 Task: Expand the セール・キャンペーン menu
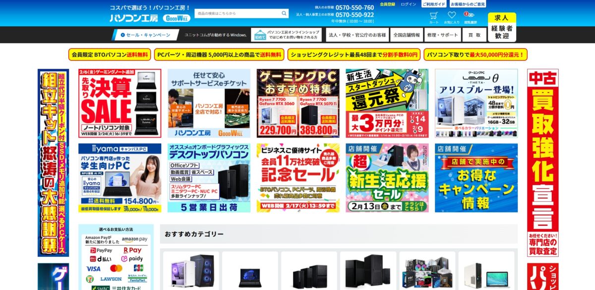(x=144, y=35)
